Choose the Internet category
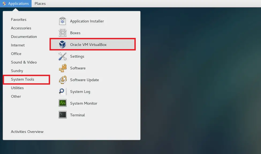Screen dimensions: 261x154 (18, 45)
